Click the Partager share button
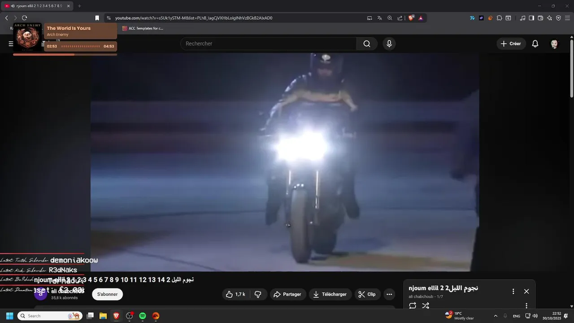Viewport: 574px width, 323px height. coord(287,294)
